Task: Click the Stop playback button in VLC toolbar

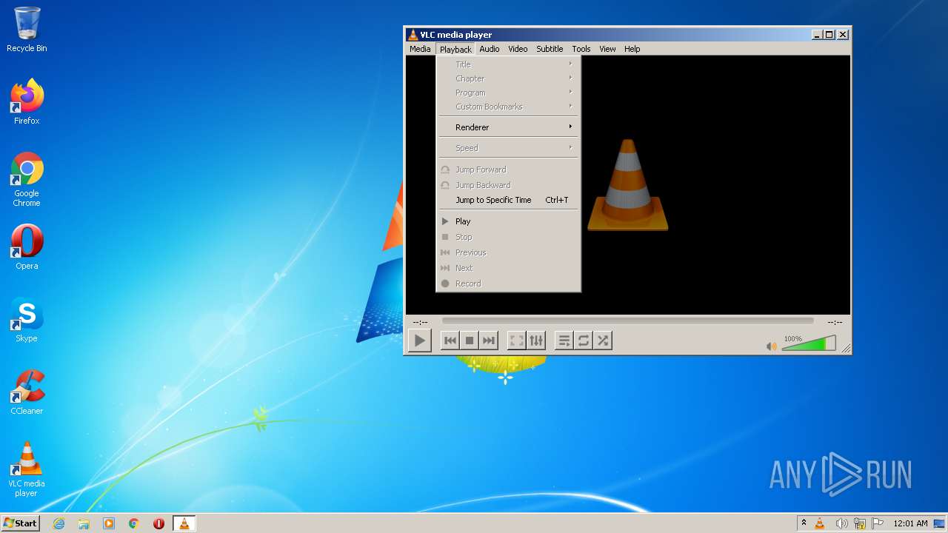Action: pos(469,341)
